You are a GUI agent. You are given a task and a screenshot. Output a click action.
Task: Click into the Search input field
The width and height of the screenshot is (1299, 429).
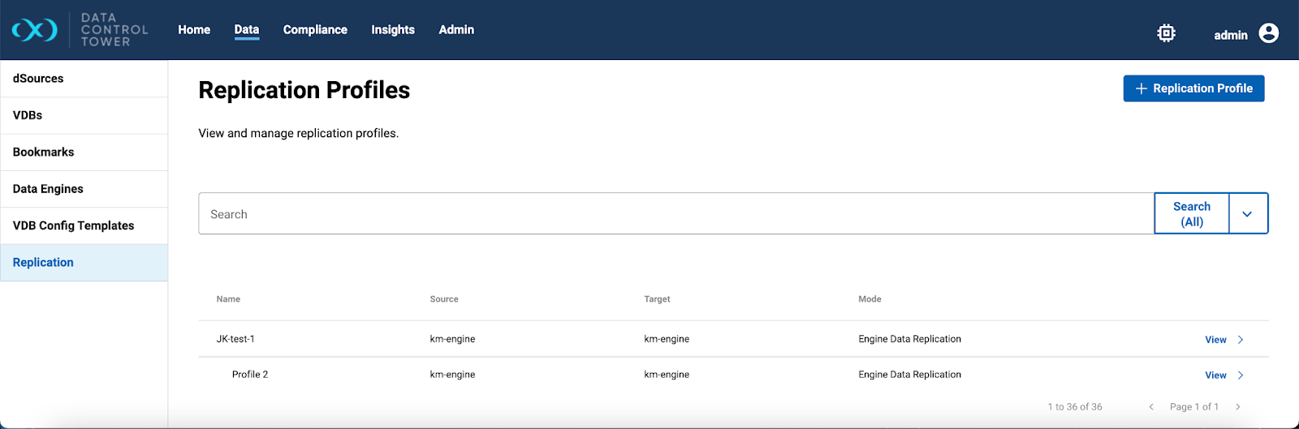tap(675, 214)
